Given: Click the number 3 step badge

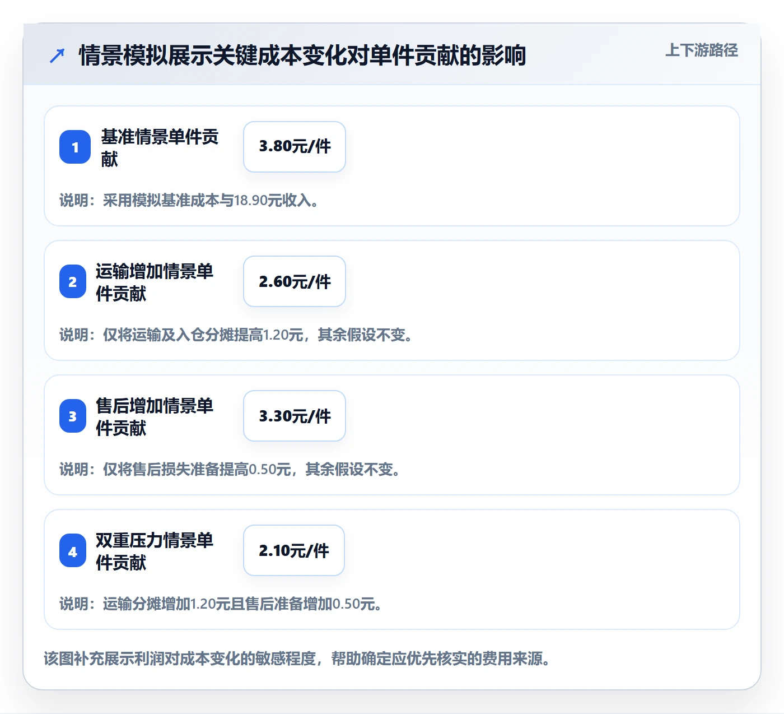Looking at the screenshot, I should pyautogui.click(x=73, y=416).
